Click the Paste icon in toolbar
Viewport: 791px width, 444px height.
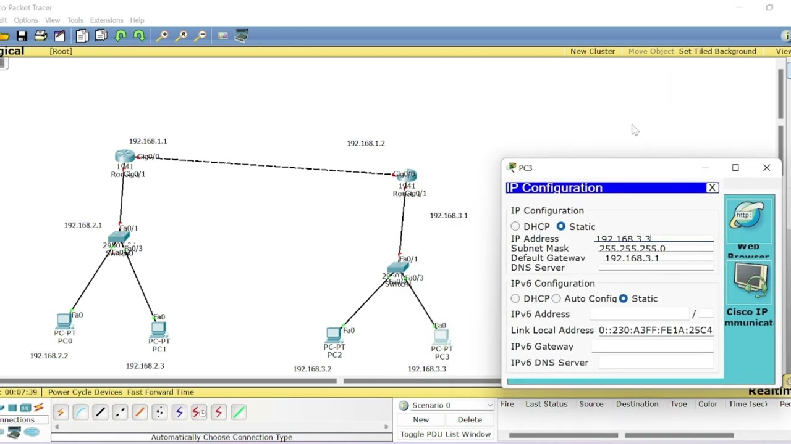[x=101, y=36]
